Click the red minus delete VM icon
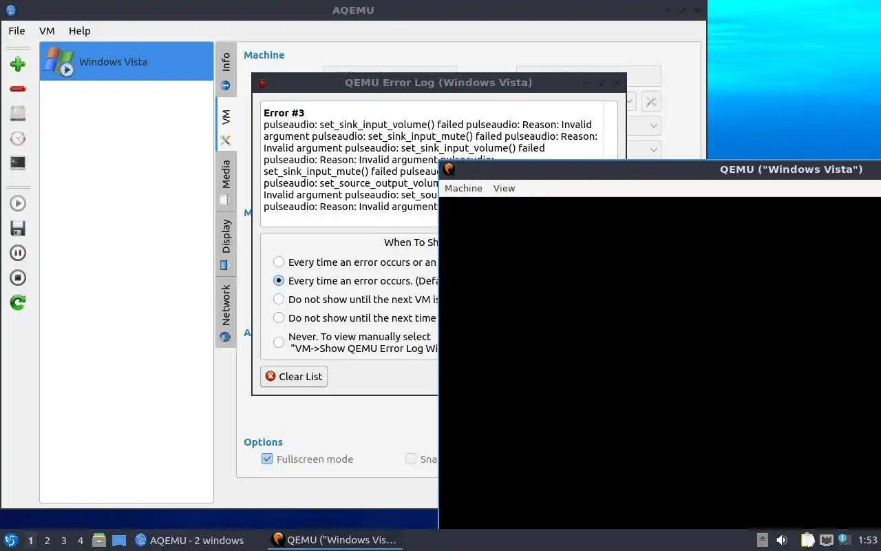This screenshot has height=551, width=881. pos(18,89)
